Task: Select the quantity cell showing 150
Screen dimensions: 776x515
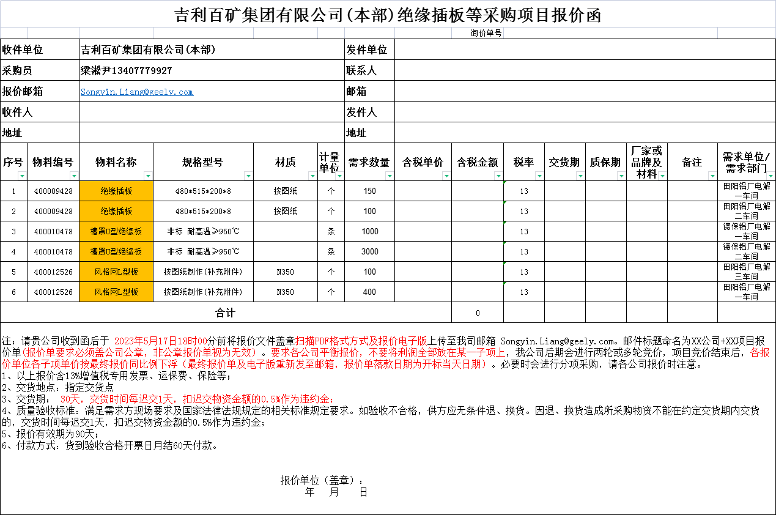Action: coord(370,191)
